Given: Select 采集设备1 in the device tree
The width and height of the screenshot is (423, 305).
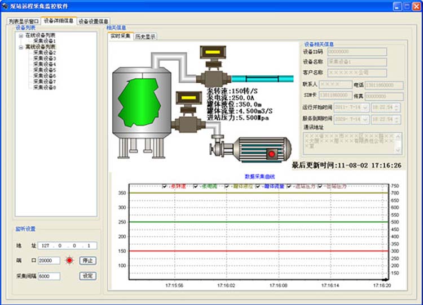Looking at the screenshot, I should point(45,41).
